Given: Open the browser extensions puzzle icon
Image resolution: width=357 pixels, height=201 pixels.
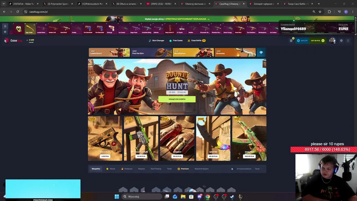Looking at the screenshot, I should point(329,12).
